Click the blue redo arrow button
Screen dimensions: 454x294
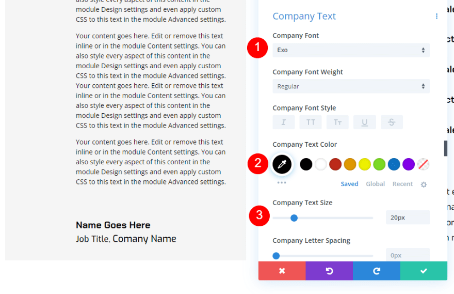(x=376, y=271)
